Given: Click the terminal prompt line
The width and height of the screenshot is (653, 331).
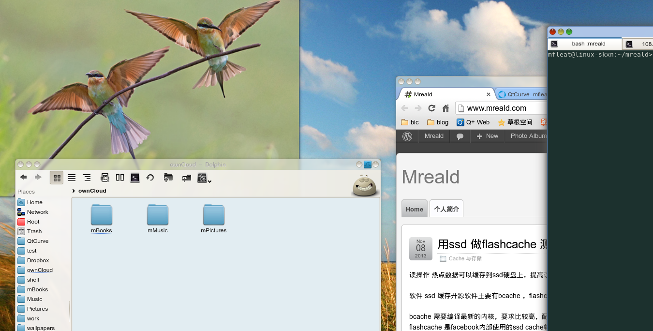Looking at the screenshot, I should 600,55.
